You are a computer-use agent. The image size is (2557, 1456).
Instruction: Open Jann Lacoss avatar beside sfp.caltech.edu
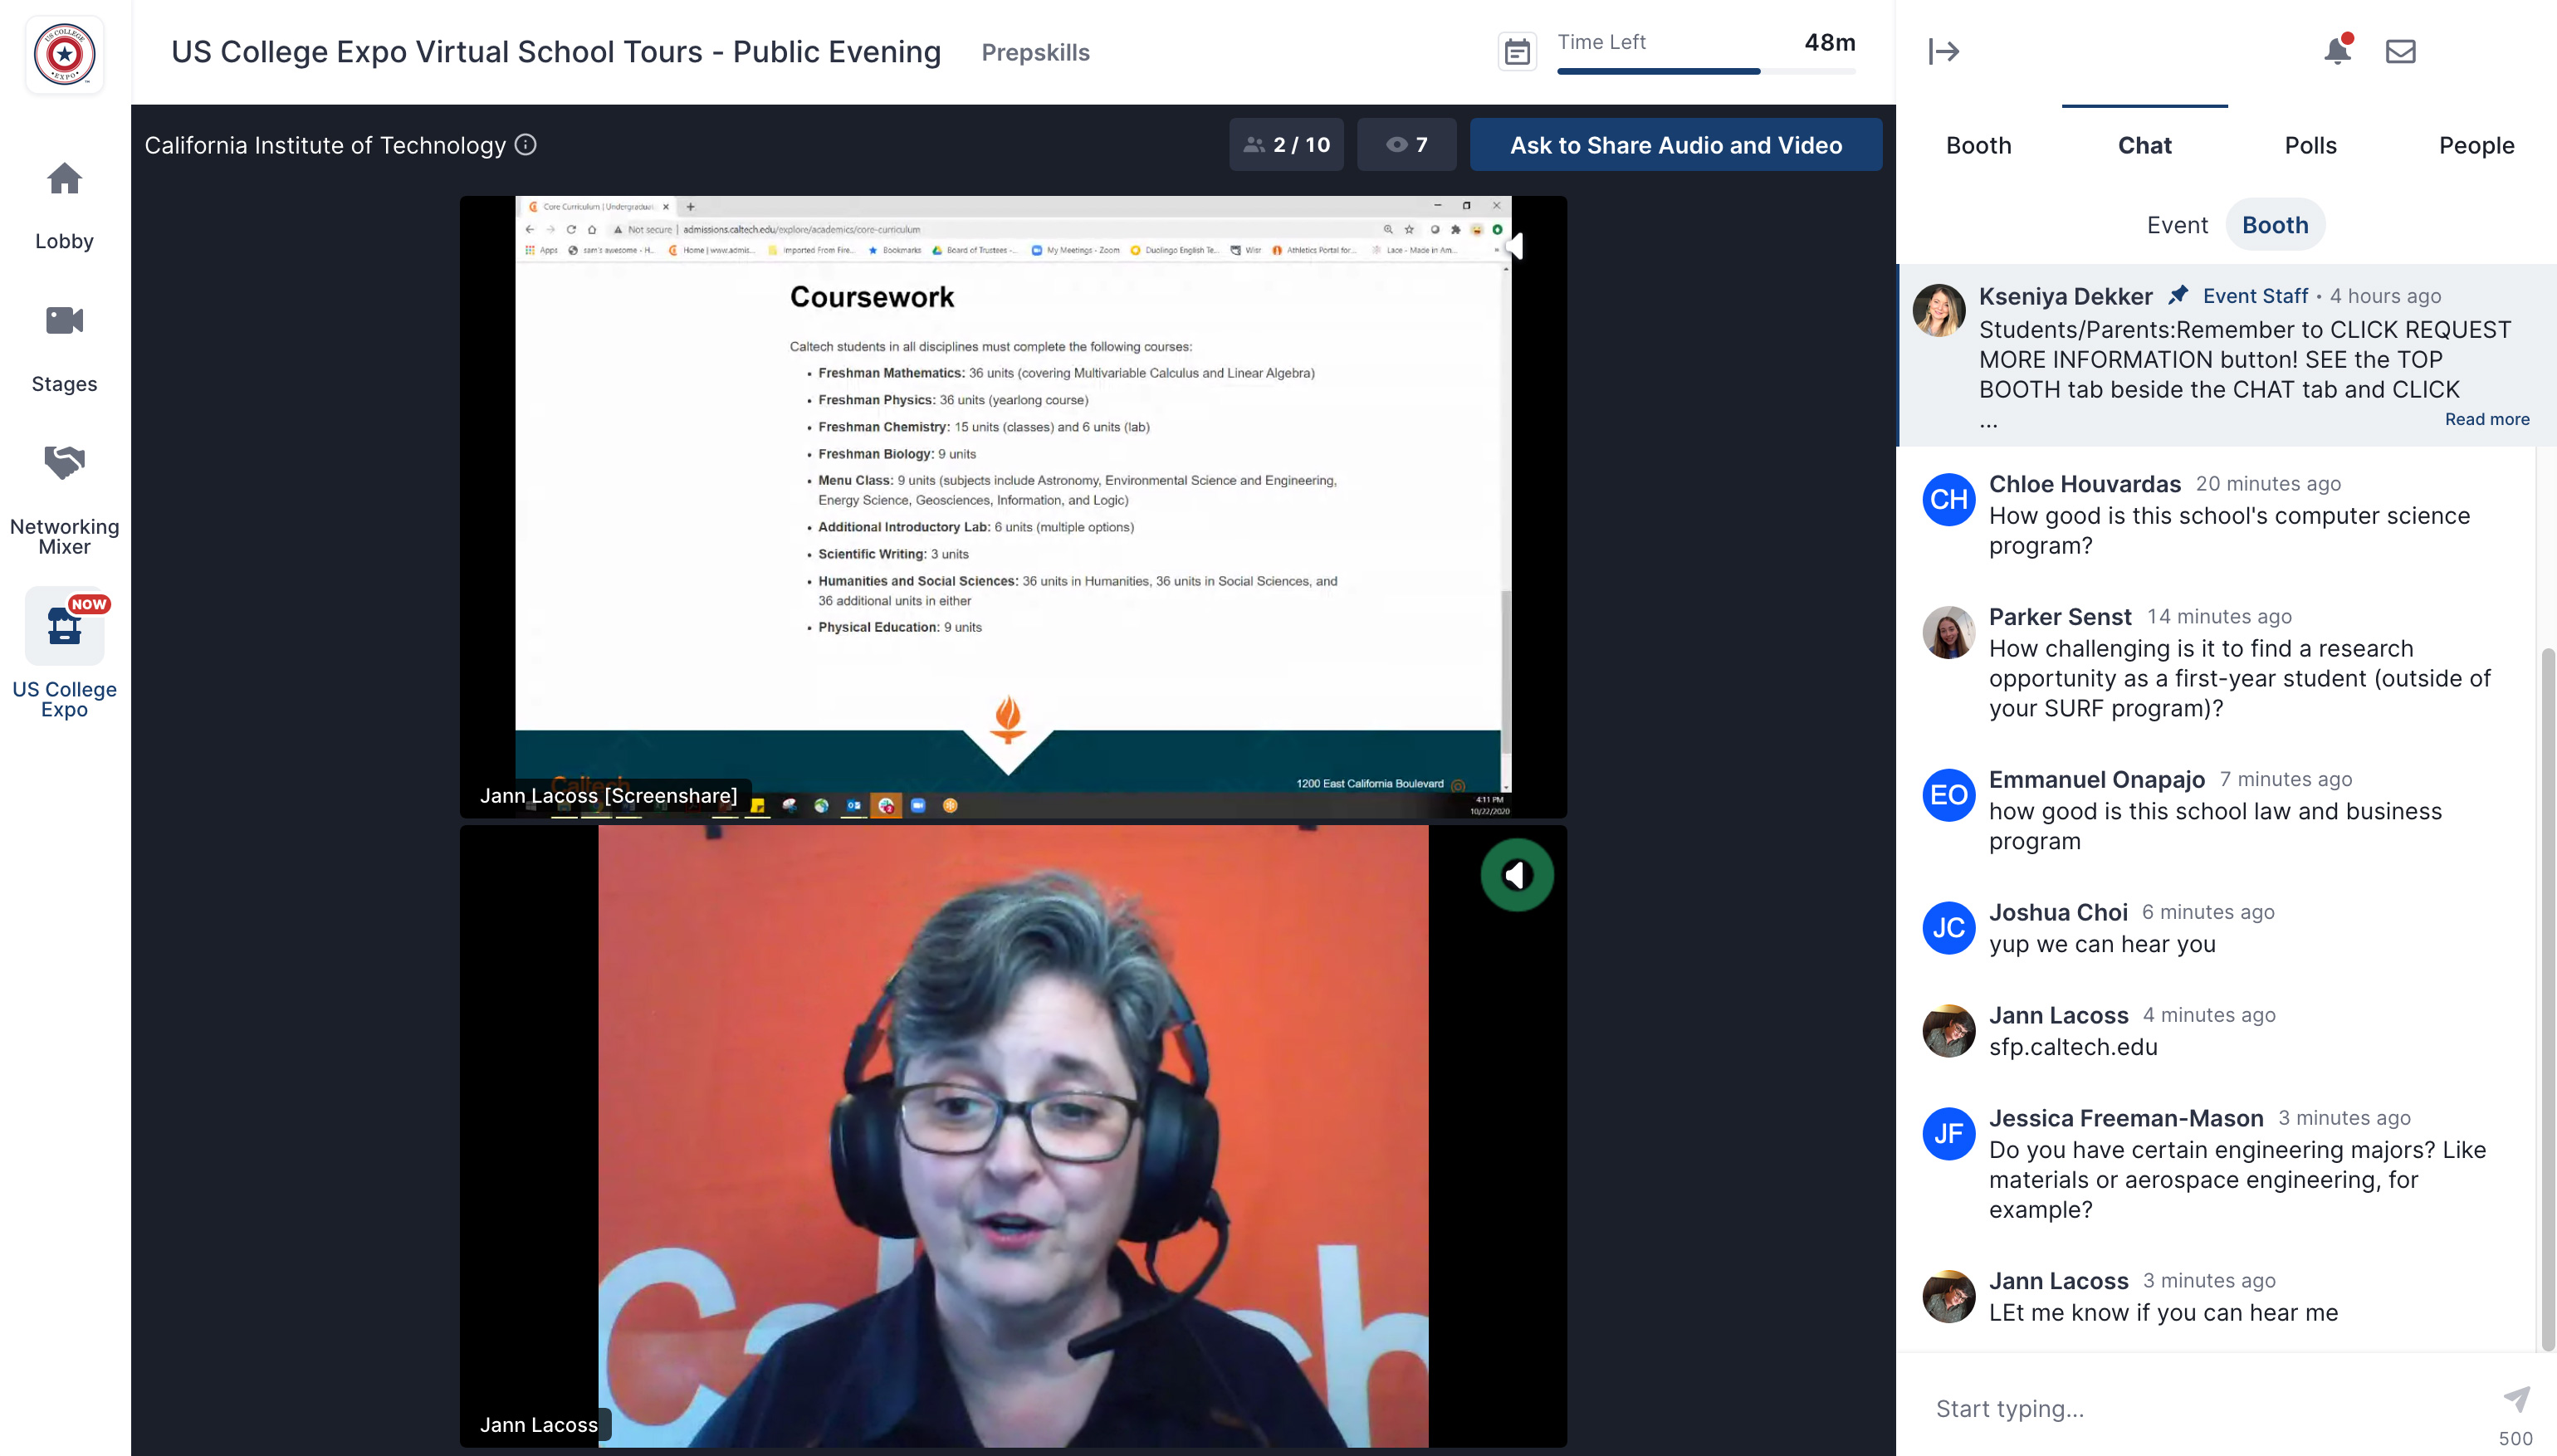pyautogui.click(x=1949, y=1031)
